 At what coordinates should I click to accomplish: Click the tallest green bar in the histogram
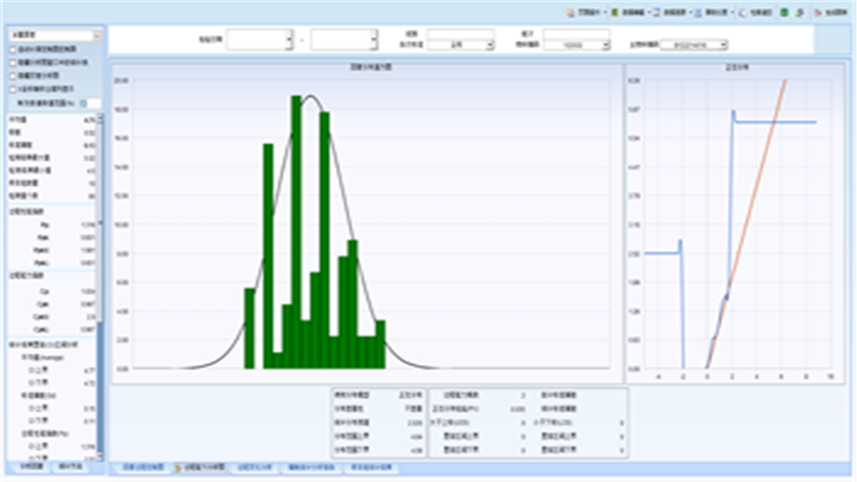[x=296, y=232]
